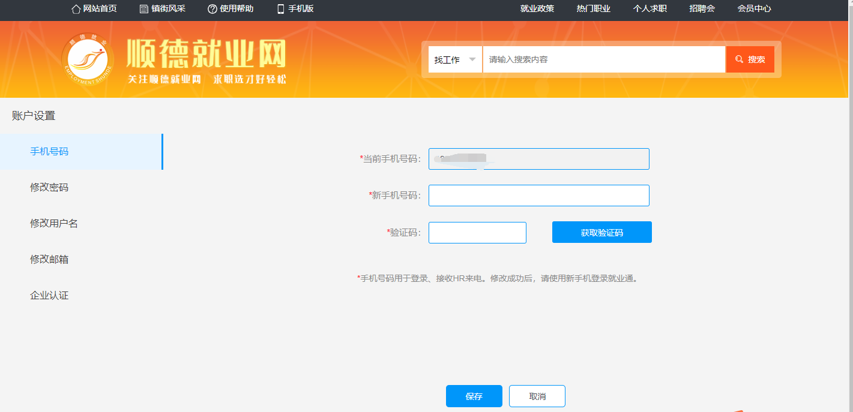
Task: Click the phone icon beside 手机版
Action: [280, 9]
